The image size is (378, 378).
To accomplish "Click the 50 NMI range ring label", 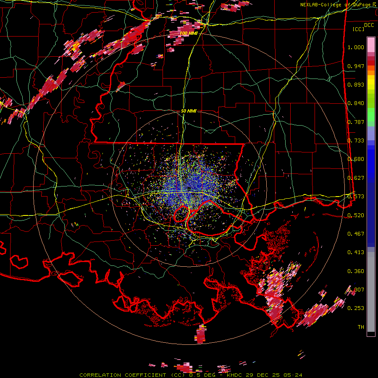I will [189, 111].
